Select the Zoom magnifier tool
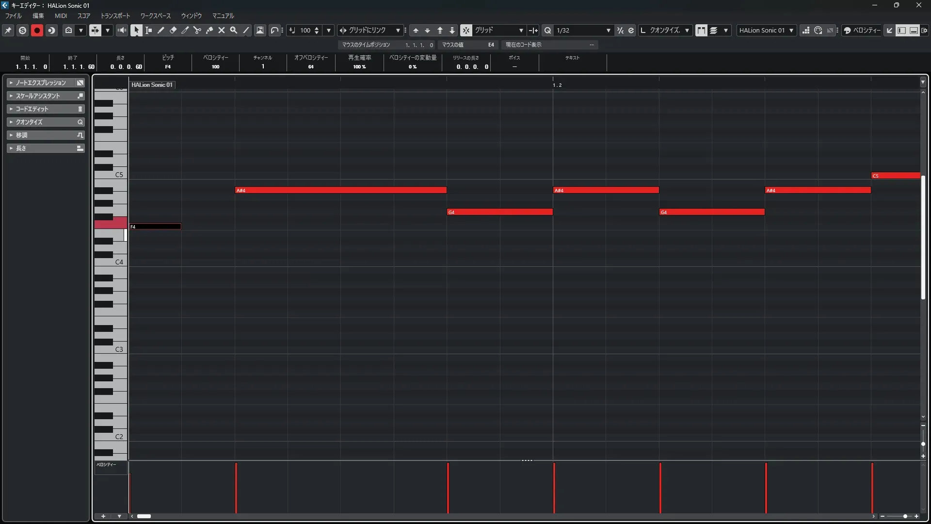Viewport: 931px width, 524px height. click(234, 30)
